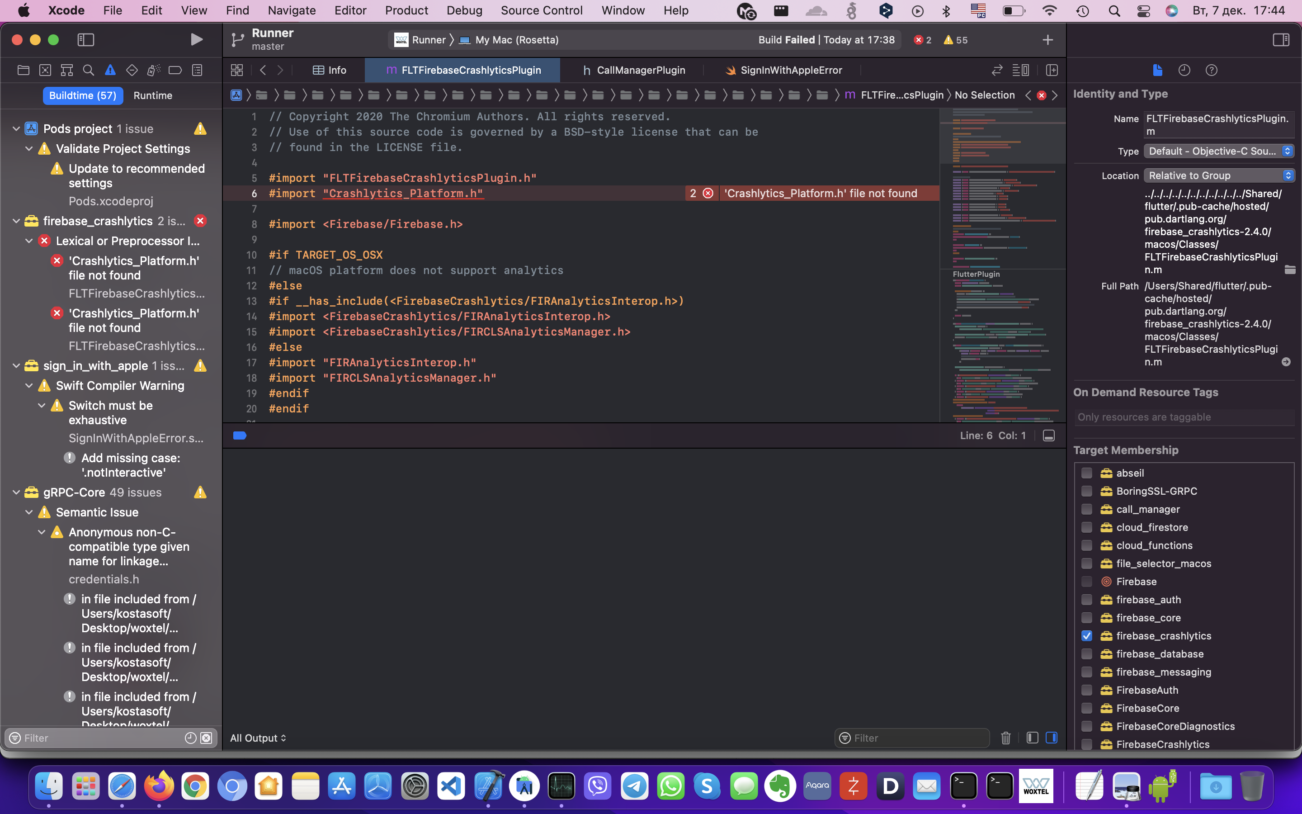
Task: Select the My Mac (Rosetta) destination
Action: point(509,40)
